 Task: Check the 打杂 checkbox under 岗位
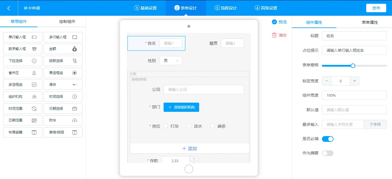click(165, 126)
